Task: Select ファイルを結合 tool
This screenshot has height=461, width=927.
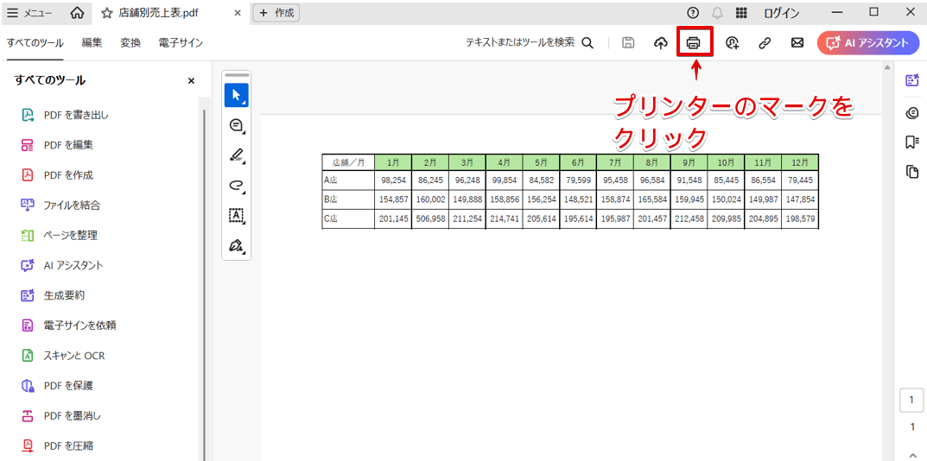Action: (60, 205)
